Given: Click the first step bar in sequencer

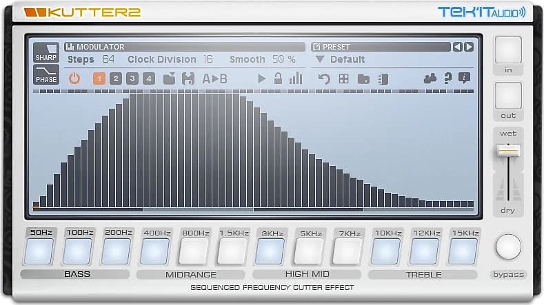Looking at the screenshot, I should 36,204.
